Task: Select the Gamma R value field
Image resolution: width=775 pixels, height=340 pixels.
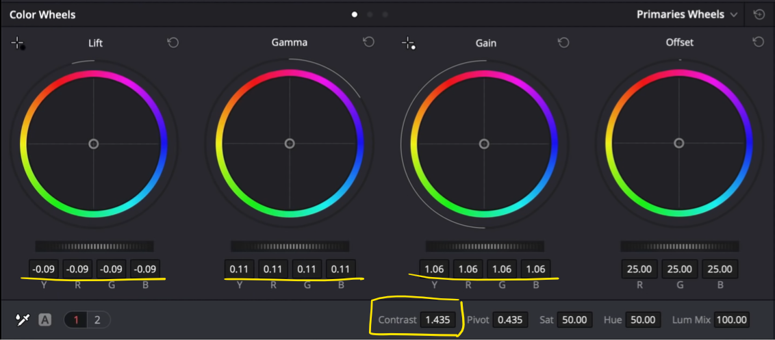Action: [273, 270]
